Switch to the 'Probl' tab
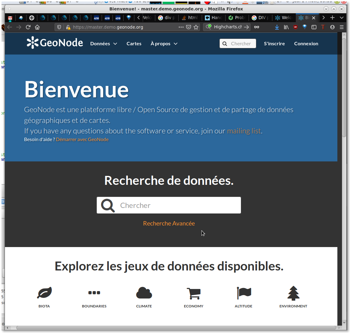 tap(237, 18)
